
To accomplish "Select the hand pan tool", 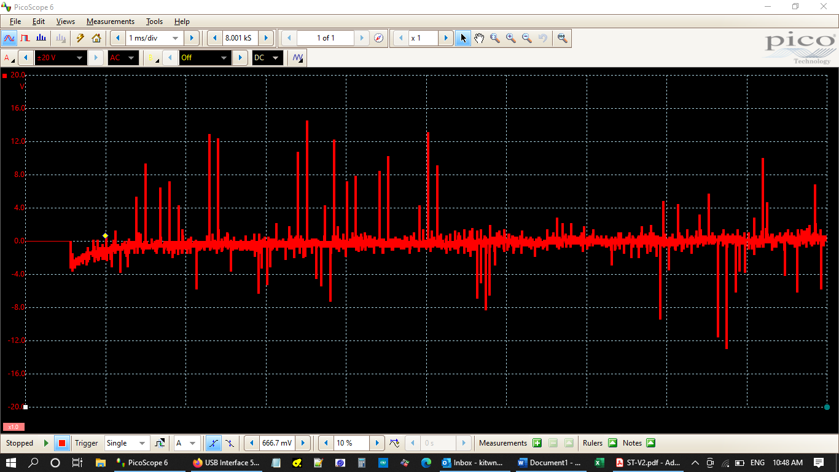I will [x=479, y=38].
